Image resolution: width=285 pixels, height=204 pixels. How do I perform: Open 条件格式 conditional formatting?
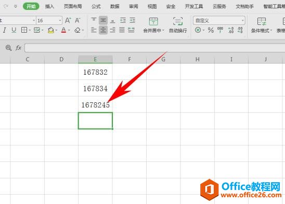262,25
